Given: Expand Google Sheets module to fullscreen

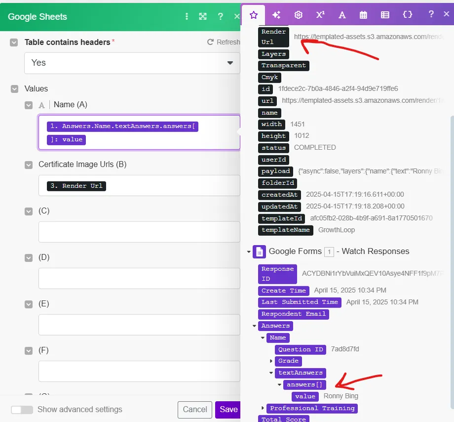Looking at the screenshot, I should (203, 16).
